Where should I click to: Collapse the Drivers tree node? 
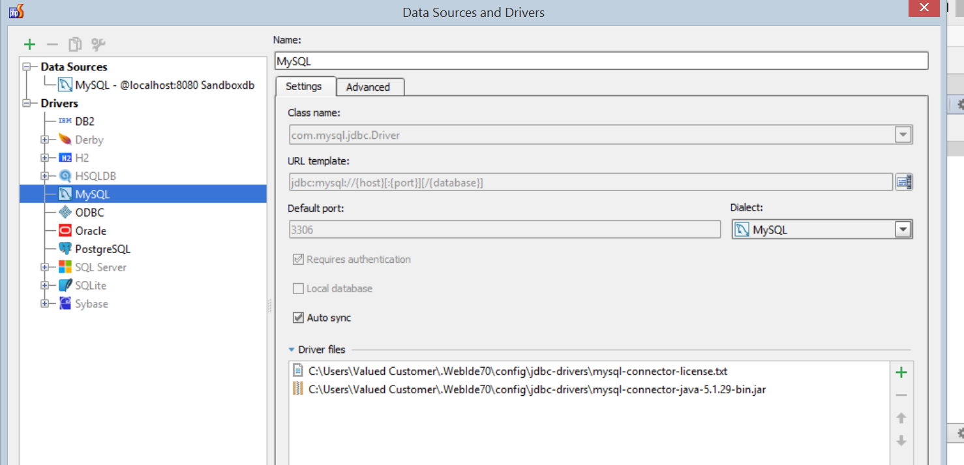(27, 103)
